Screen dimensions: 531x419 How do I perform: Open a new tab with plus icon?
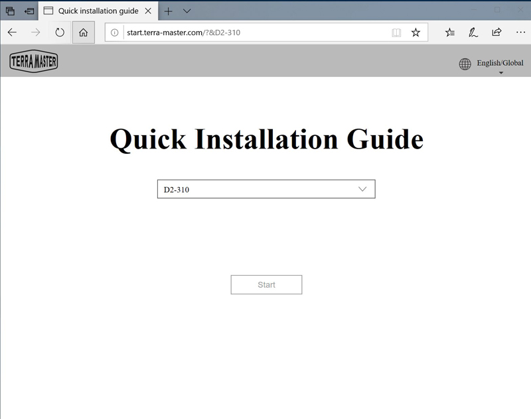pyautogui.click(x=168, y=11)
